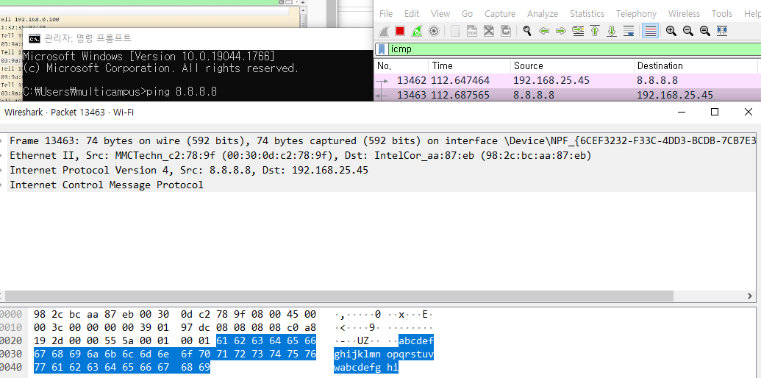Click the start capture shark fin icon
The width and height of the screenshot is (761, 378).
(x=383, y=31)
